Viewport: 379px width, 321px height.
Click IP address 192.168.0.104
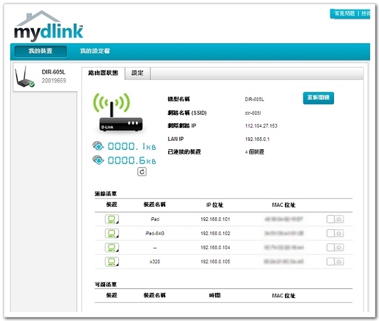216,248
